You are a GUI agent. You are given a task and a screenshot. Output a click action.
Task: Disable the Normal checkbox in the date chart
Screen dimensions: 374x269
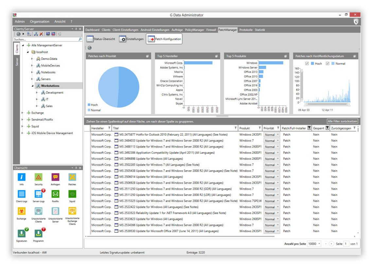point(328,63)
